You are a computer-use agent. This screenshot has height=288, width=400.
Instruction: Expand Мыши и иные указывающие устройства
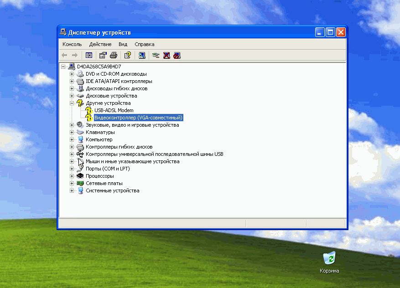(x=72, y=162)
